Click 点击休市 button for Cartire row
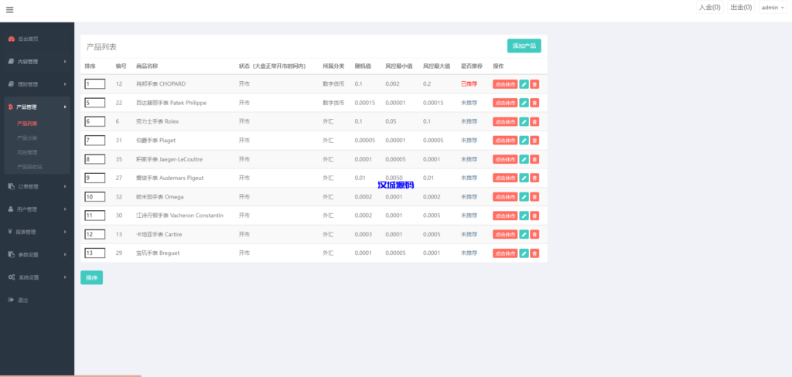Image resolution: width=792 pixels, height=377 pixels. pyautogui.click(x=505, y=234)
